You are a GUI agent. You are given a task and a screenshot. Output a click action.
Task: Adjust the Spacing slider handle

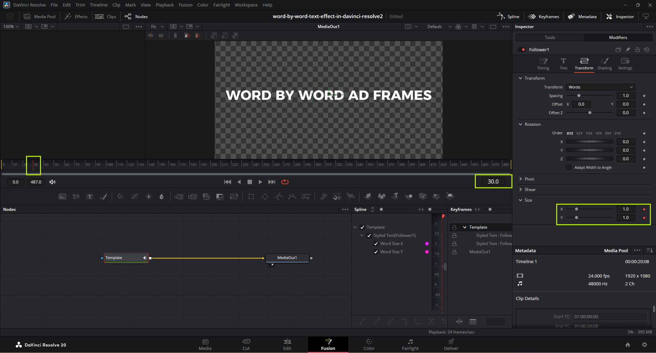pyautogui.click(x=579, y=96)
